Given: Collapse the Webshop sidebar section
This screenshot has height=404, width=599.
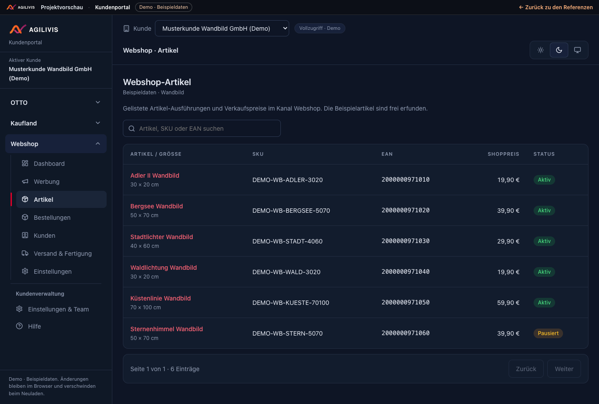Looking at the screenshot, I should tap(56, 143).
